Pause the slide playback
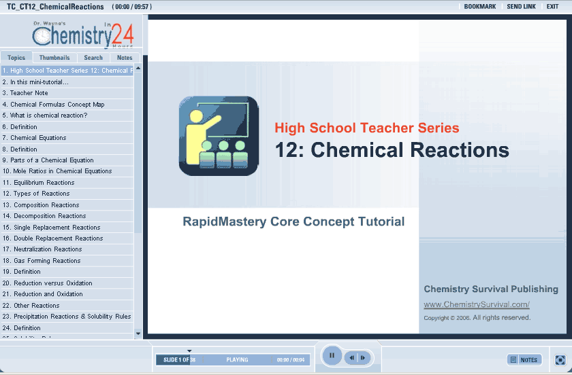Viewport: 572px width, 375px height. pyautogui.click(x=332, y=355)
